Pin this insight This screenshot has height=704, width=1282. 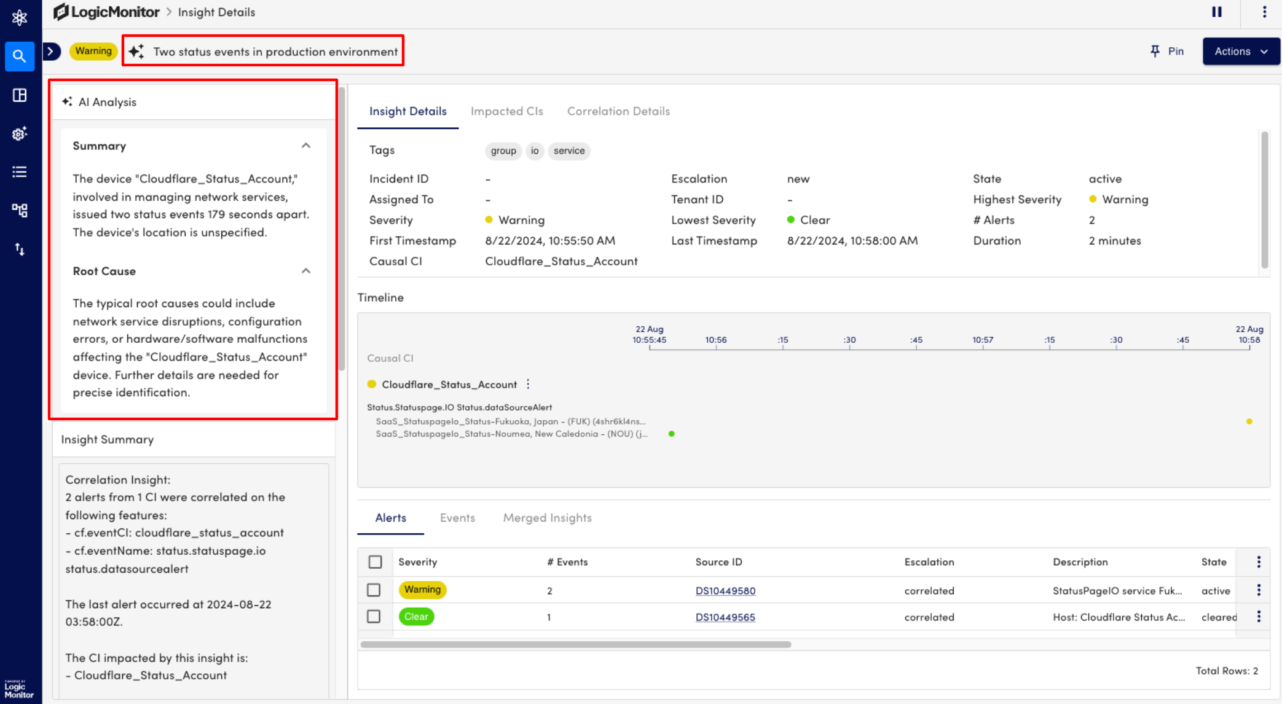click(1166, 51)
